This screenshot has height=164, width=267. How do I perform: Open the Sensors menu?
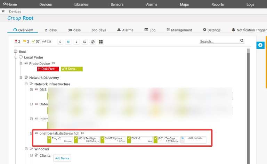pos(117,5)
